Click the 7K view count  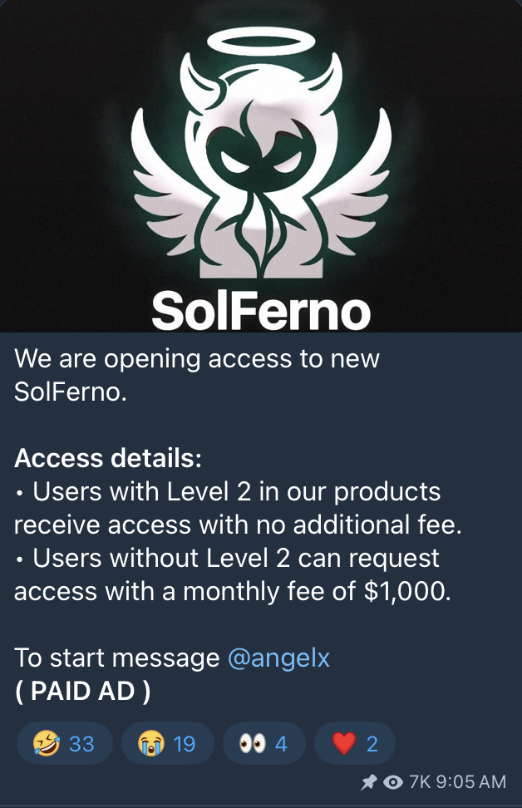tap(420, 781)
